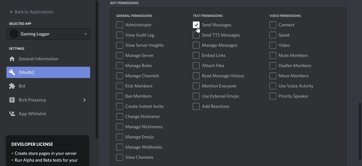The image size is (362, 166).
Task: Click the Rich Presence document icon
Action: pos(12,100)
